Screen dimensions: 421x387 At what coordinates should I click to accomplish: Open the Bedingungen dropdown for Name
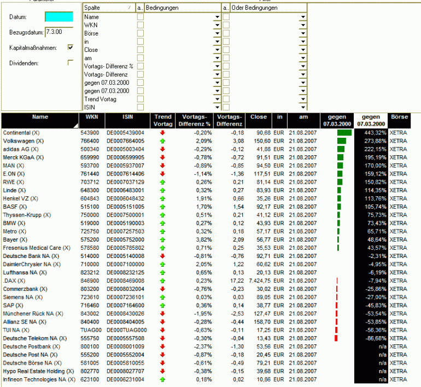pos(217,17)
